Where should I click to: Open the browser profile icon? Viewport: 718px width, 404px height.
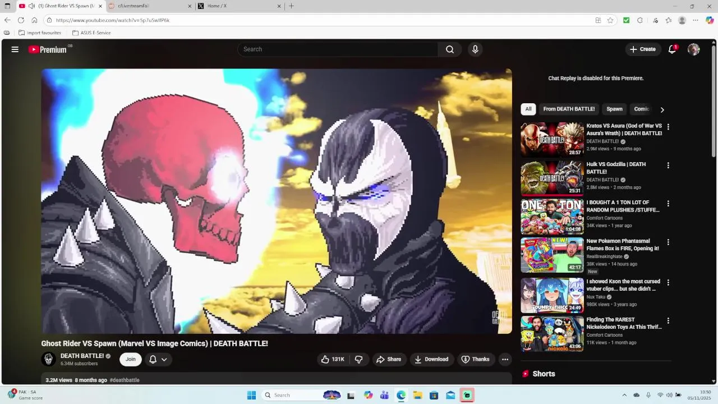coord(682,20)
